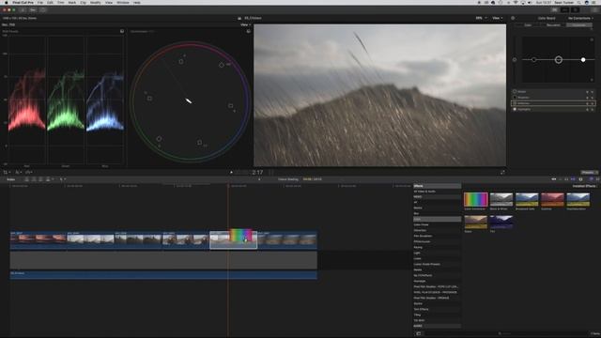
Task: Toggle audio skimming in timeline toolbar
Action: (560, 179)
